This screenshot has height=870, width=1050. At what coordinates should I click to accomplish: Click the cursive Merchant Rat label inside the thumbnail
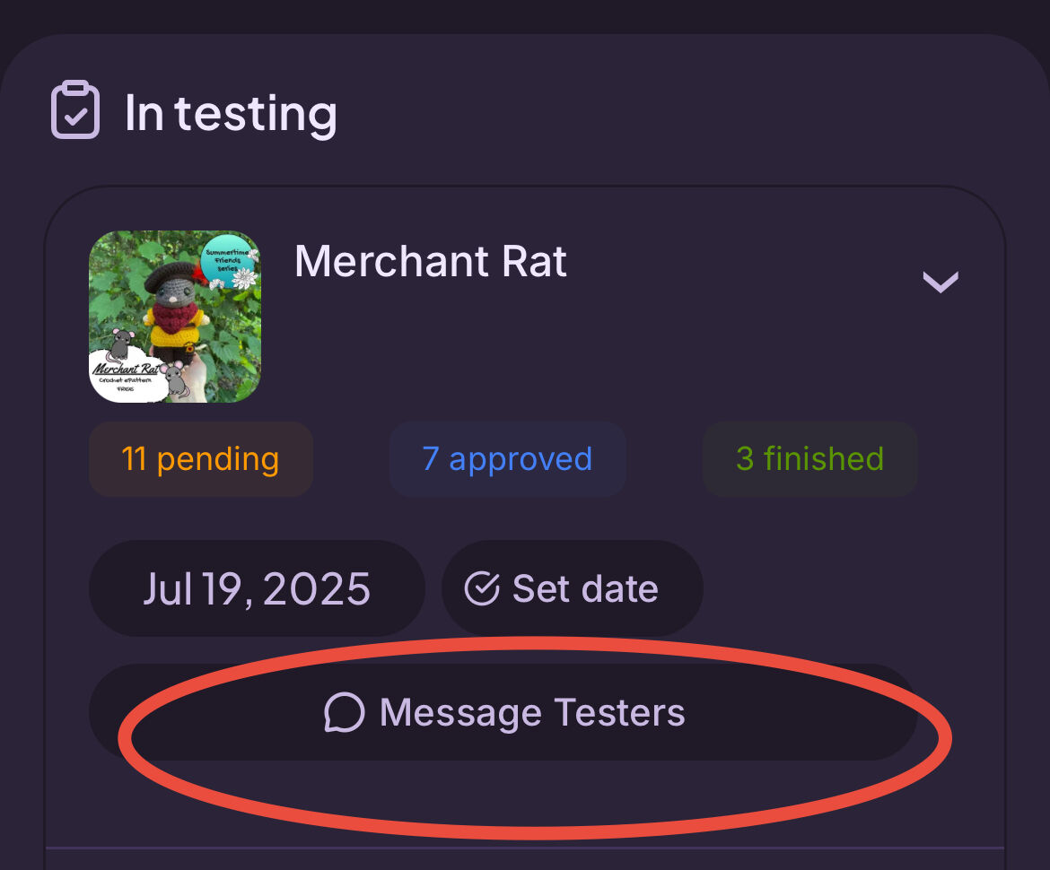(125, 369)
